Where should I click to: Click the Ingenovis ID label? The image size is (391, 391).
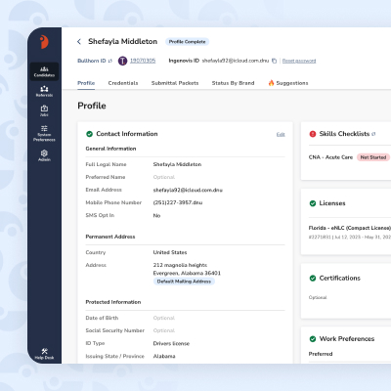(184, 61)
